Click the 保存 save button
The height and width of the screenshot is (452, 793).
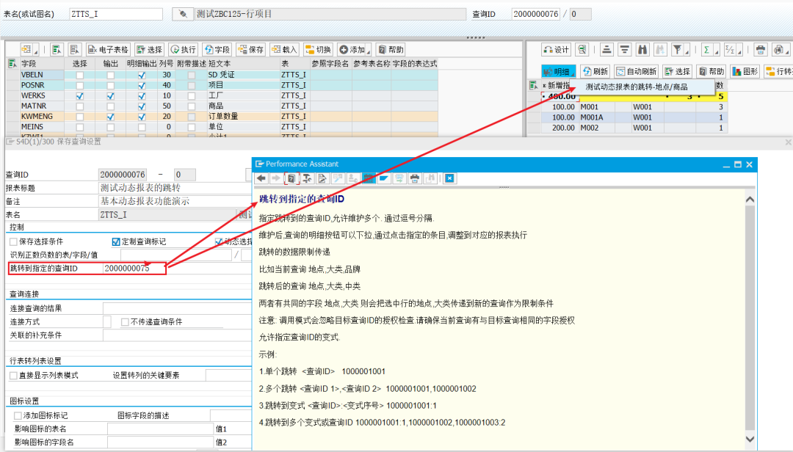point(251,50)
